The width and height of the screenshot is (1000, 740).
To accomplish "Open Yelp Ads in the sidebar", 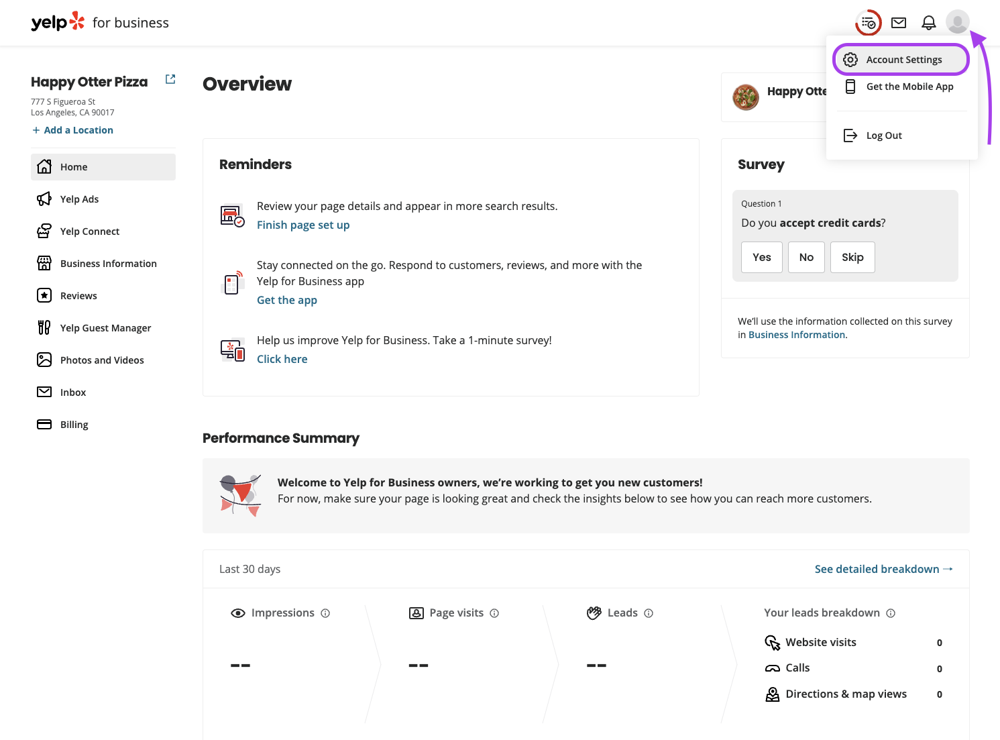I will click(103, 199).
